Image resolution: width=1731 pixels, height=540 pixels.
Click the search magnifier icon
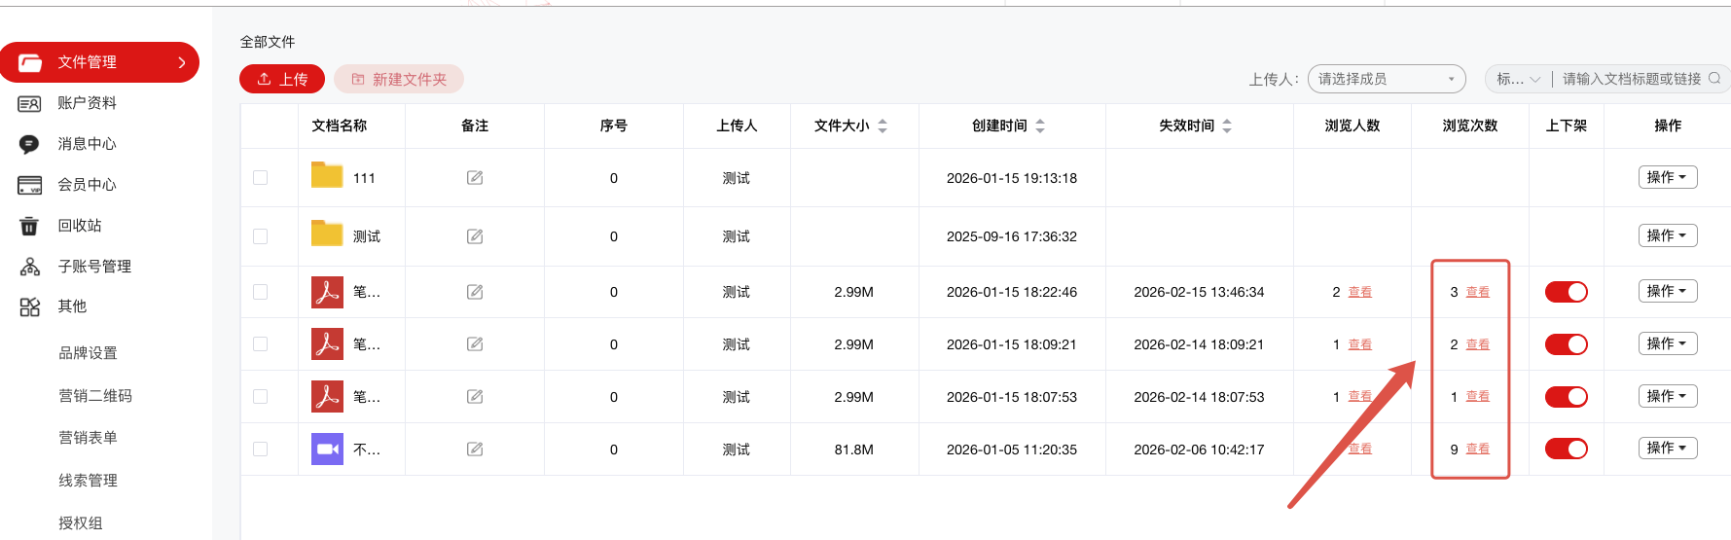click(1714, 79)
